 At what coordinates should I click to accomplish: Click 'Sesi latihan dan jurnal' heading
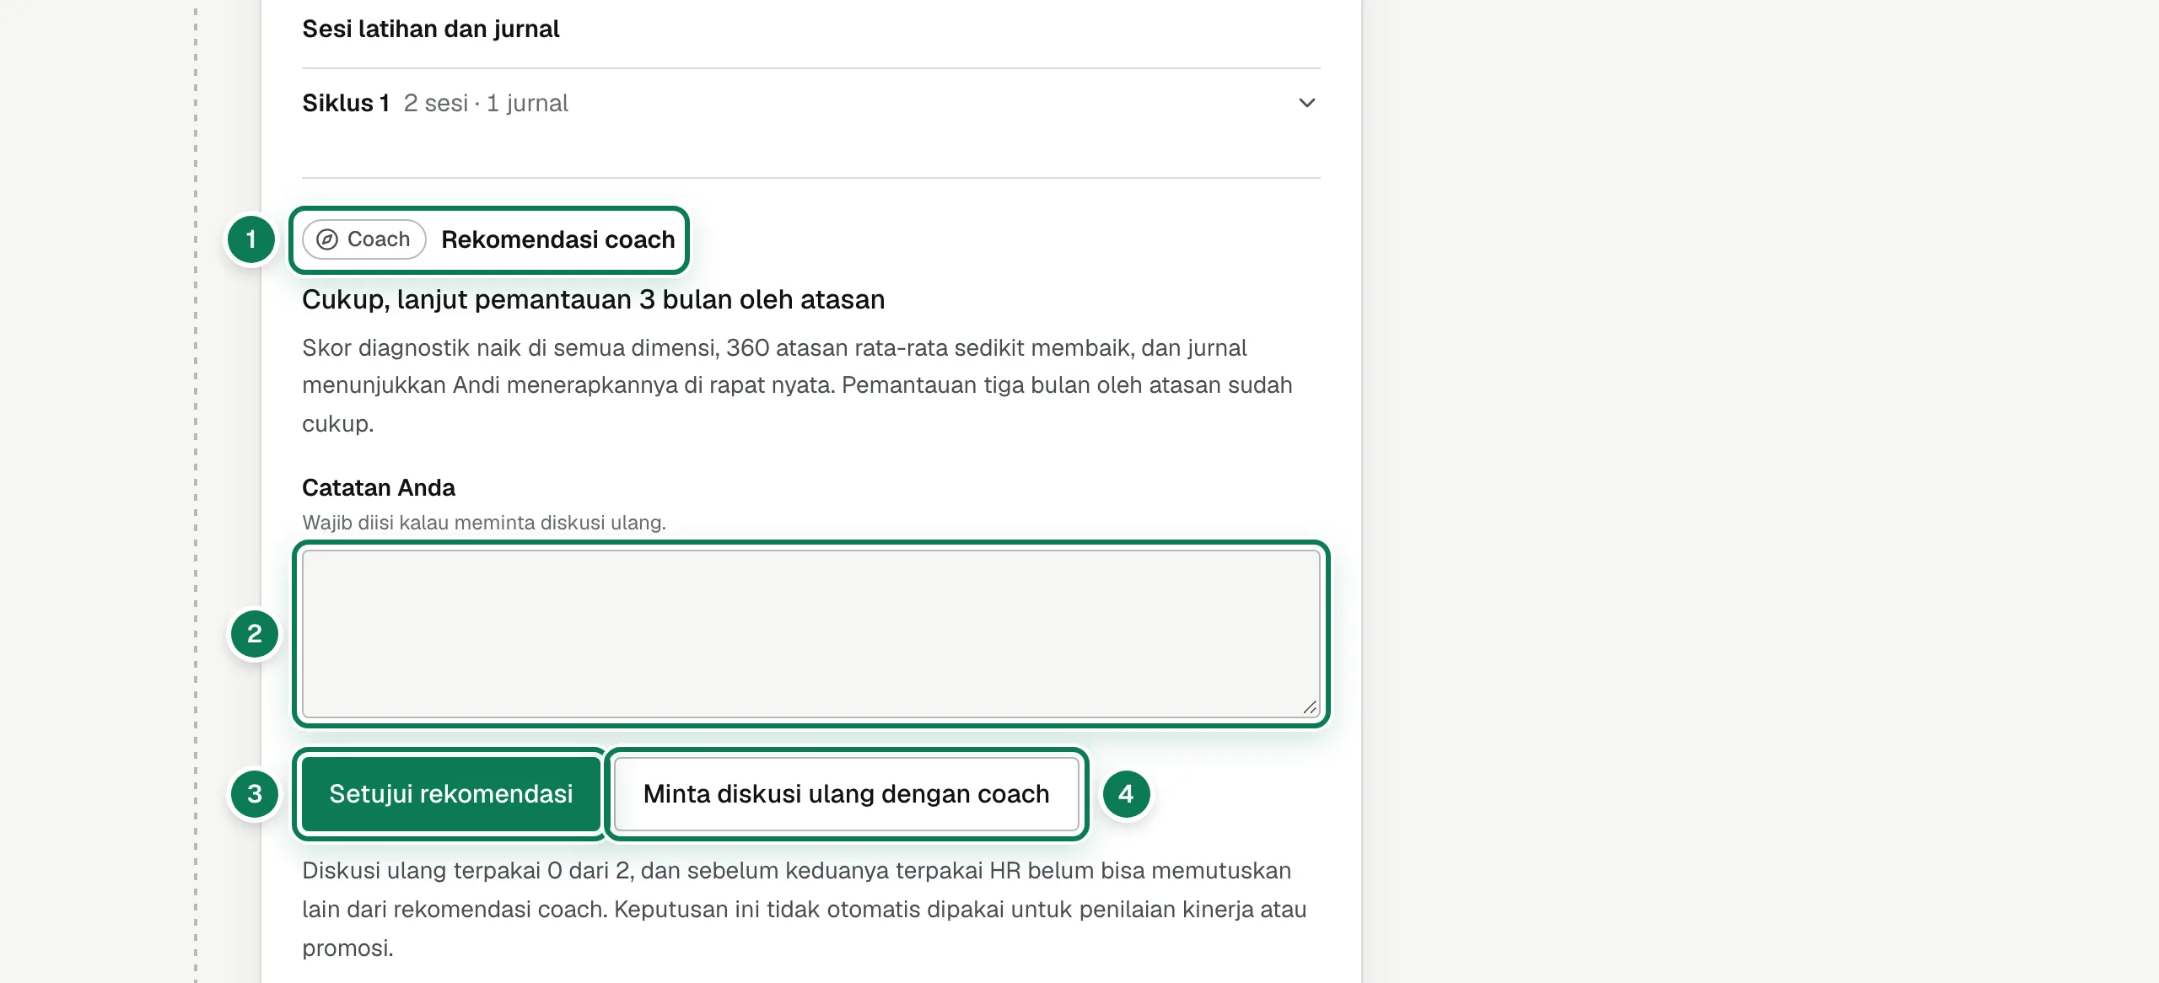tap(430, 29)
